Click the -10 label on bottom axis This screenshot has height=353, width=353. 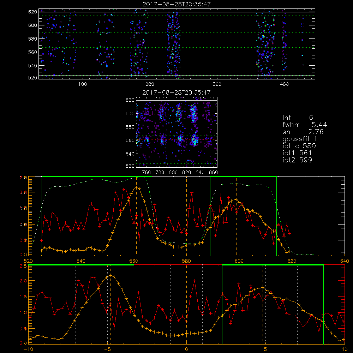[x=28, y=349]
